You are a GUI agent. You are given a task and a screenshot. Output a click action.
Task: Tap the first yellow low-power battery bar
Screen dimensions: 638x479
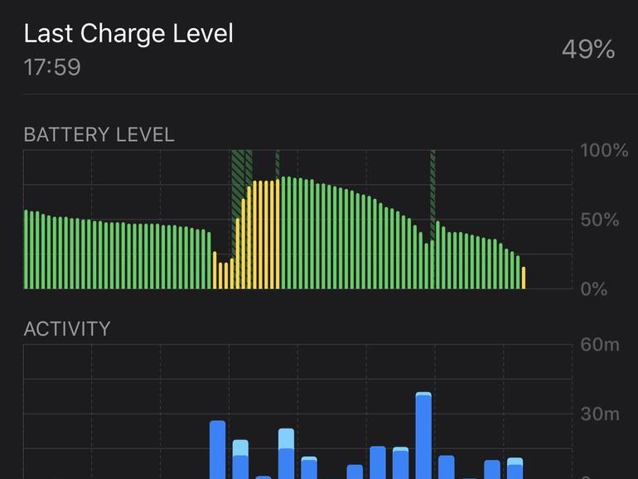[215, 270]
